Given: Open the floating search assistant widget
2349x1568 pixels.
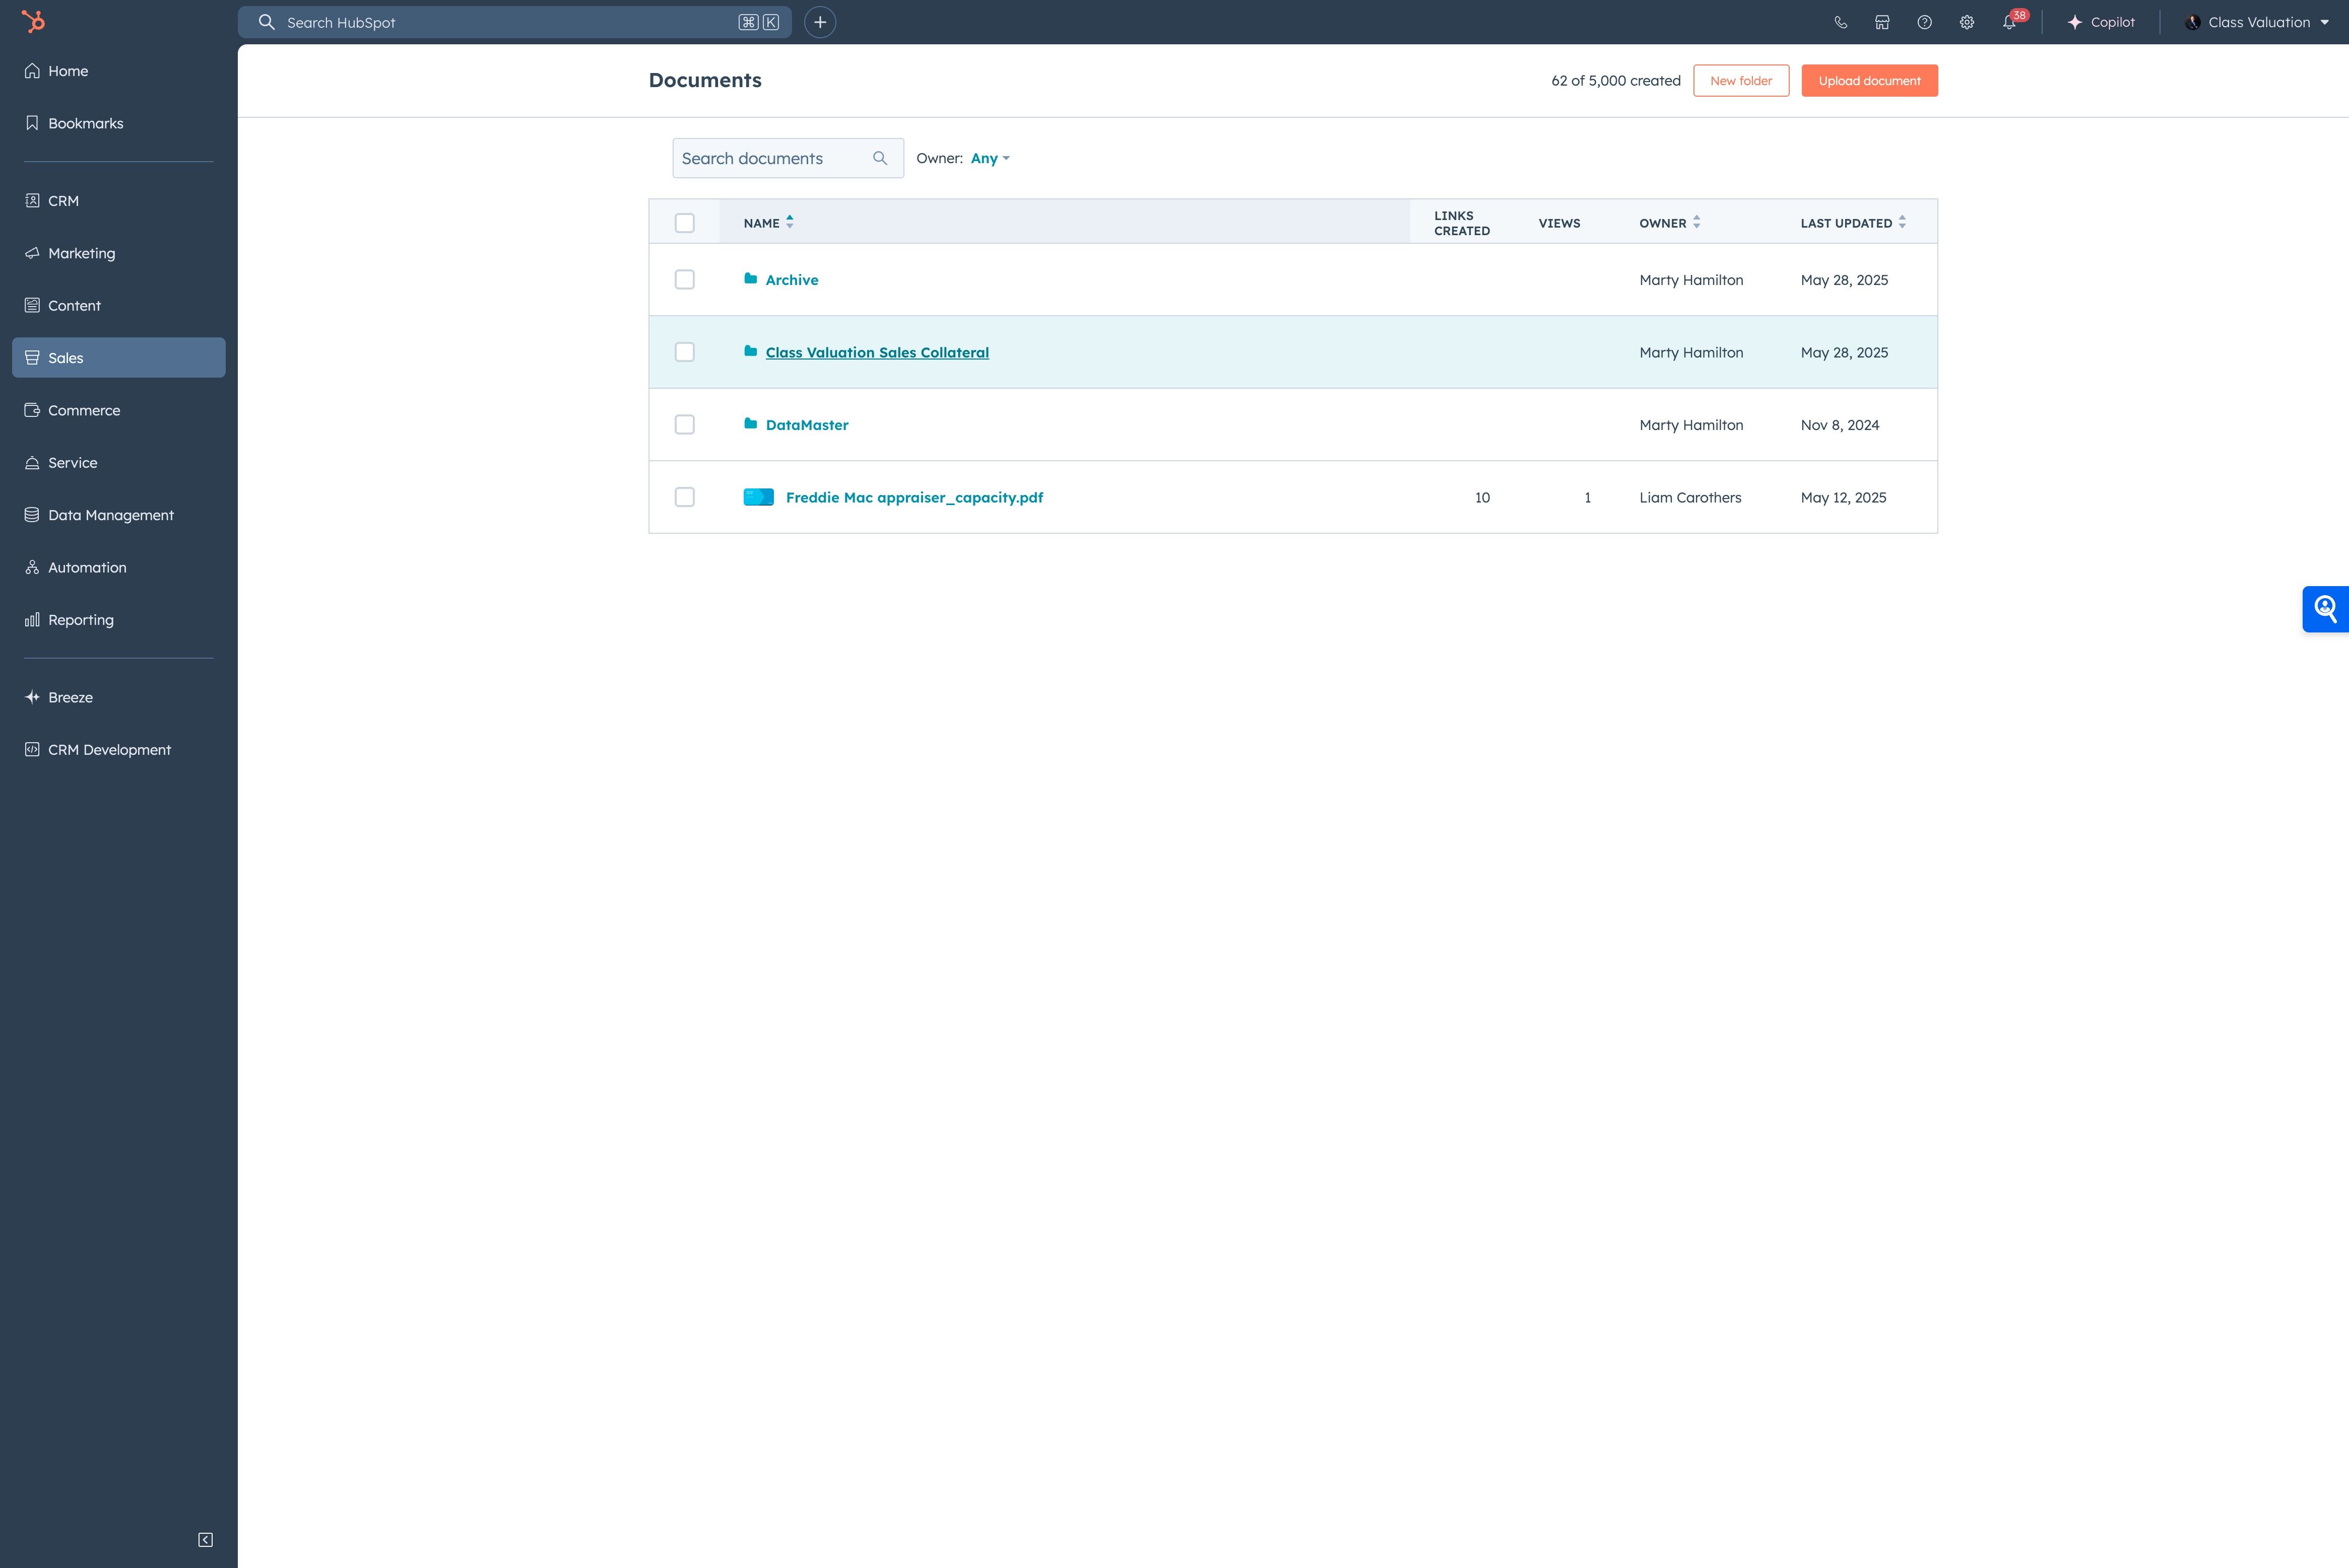Looking at the screenshot, I should click(x=2325, y=609).
